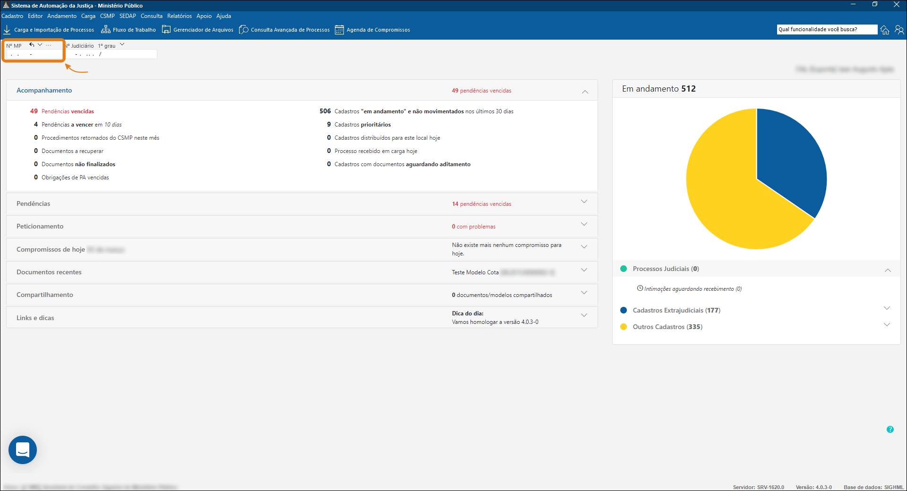
Task: Open the Apoio menu
Action: pos(204,16)
